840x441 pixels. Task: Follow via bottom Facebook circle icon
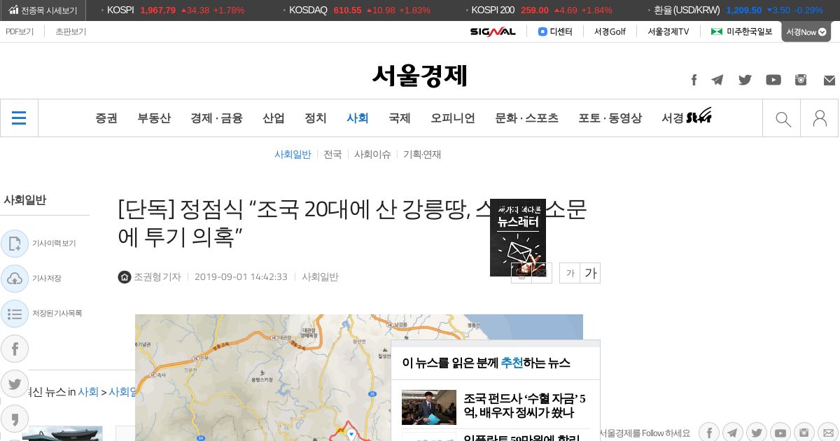(709, 433)
